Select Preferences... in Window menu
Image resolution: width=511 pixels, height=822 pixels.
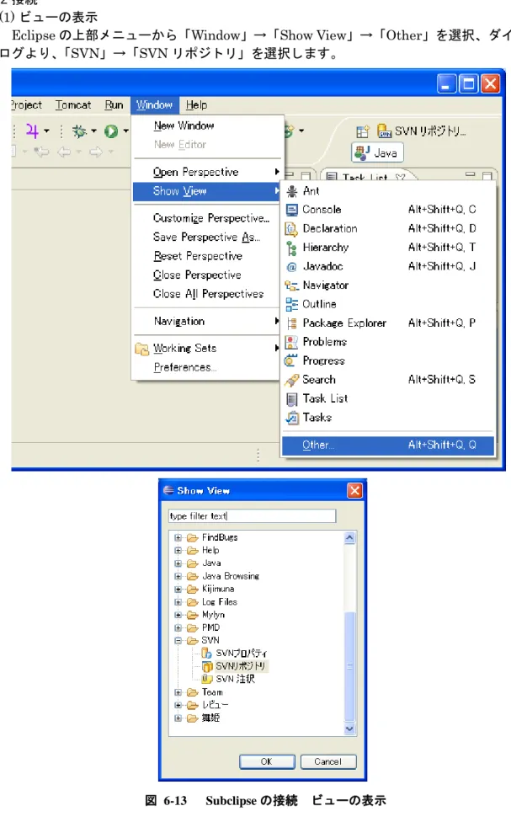pos(185,367)
